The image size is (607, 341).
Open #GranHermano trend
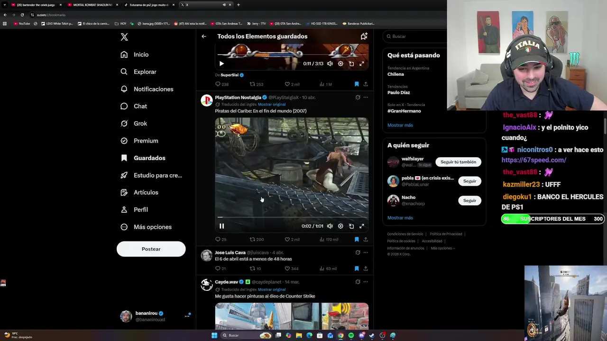404,111
